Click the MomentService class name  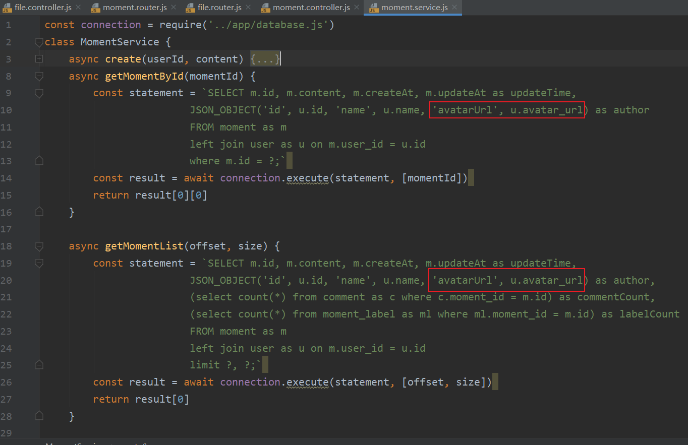coord(120,42)
